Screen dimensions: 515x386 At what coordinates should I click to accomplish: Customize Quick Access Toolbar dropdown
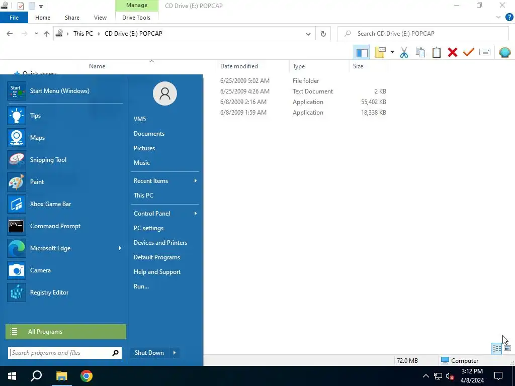pyautogui.click(x=41, y=6)
